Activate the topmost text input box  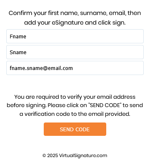point(75,36)
